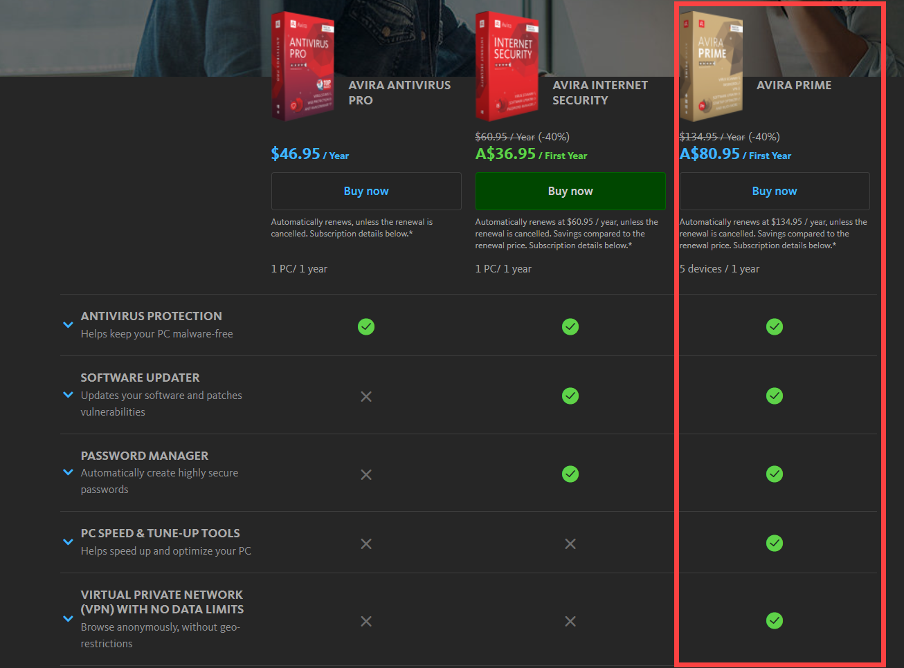The width and height of the screenshot is (904, 668).
Task: Click Software Updater checkmark for Avira Prime
Action: click(x=775, y=396)
